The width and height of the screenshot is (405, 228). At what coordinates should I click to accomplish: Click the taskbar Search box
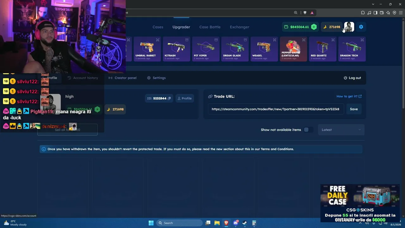pos(179,223)
